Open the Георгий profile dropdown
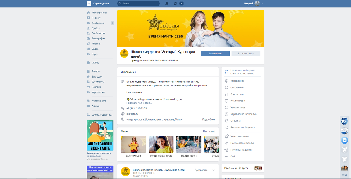The width and height of the screenshot is (351, 179). click(253, 4)
